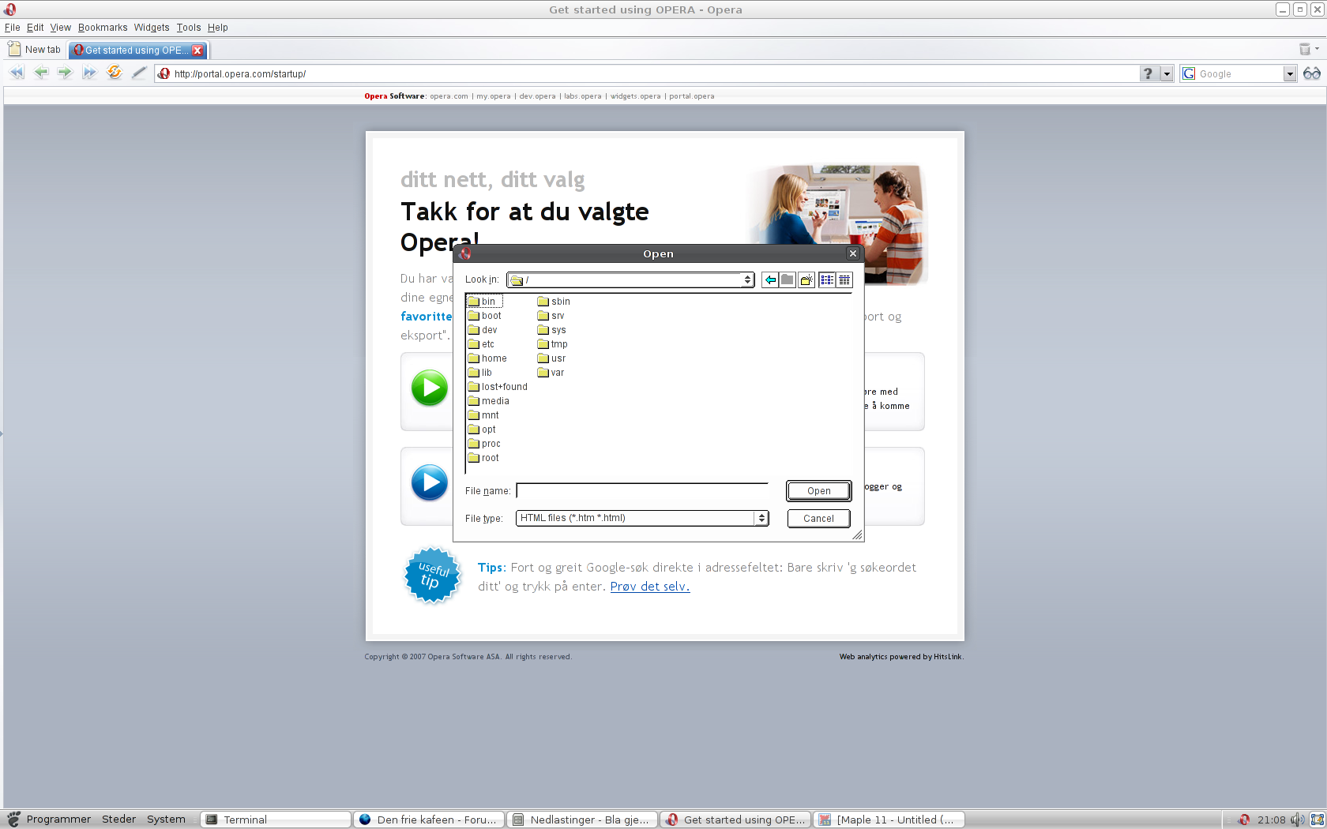
Task: Select the proc folder
Action: click(x=484, y=444)
